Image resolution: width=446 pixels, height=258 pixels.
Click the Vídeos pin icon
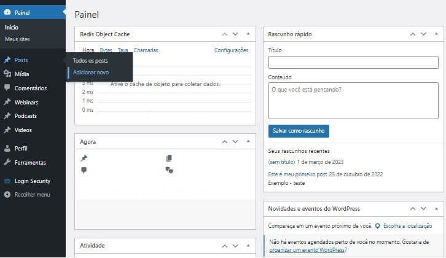click(7, 130)
